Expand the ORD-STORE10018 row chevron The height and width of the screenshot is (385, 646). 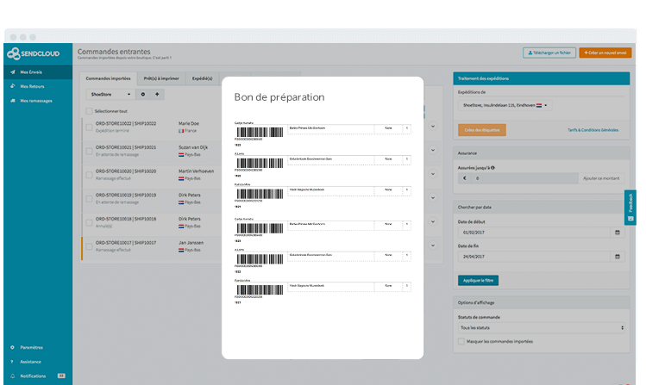(x=433, y=221)
